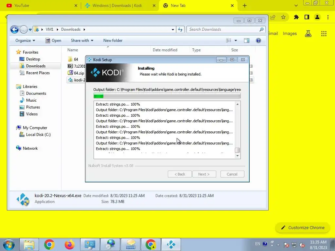Click the Explorer Forward arrow button
335x251 pixels.
pos(24,29)
